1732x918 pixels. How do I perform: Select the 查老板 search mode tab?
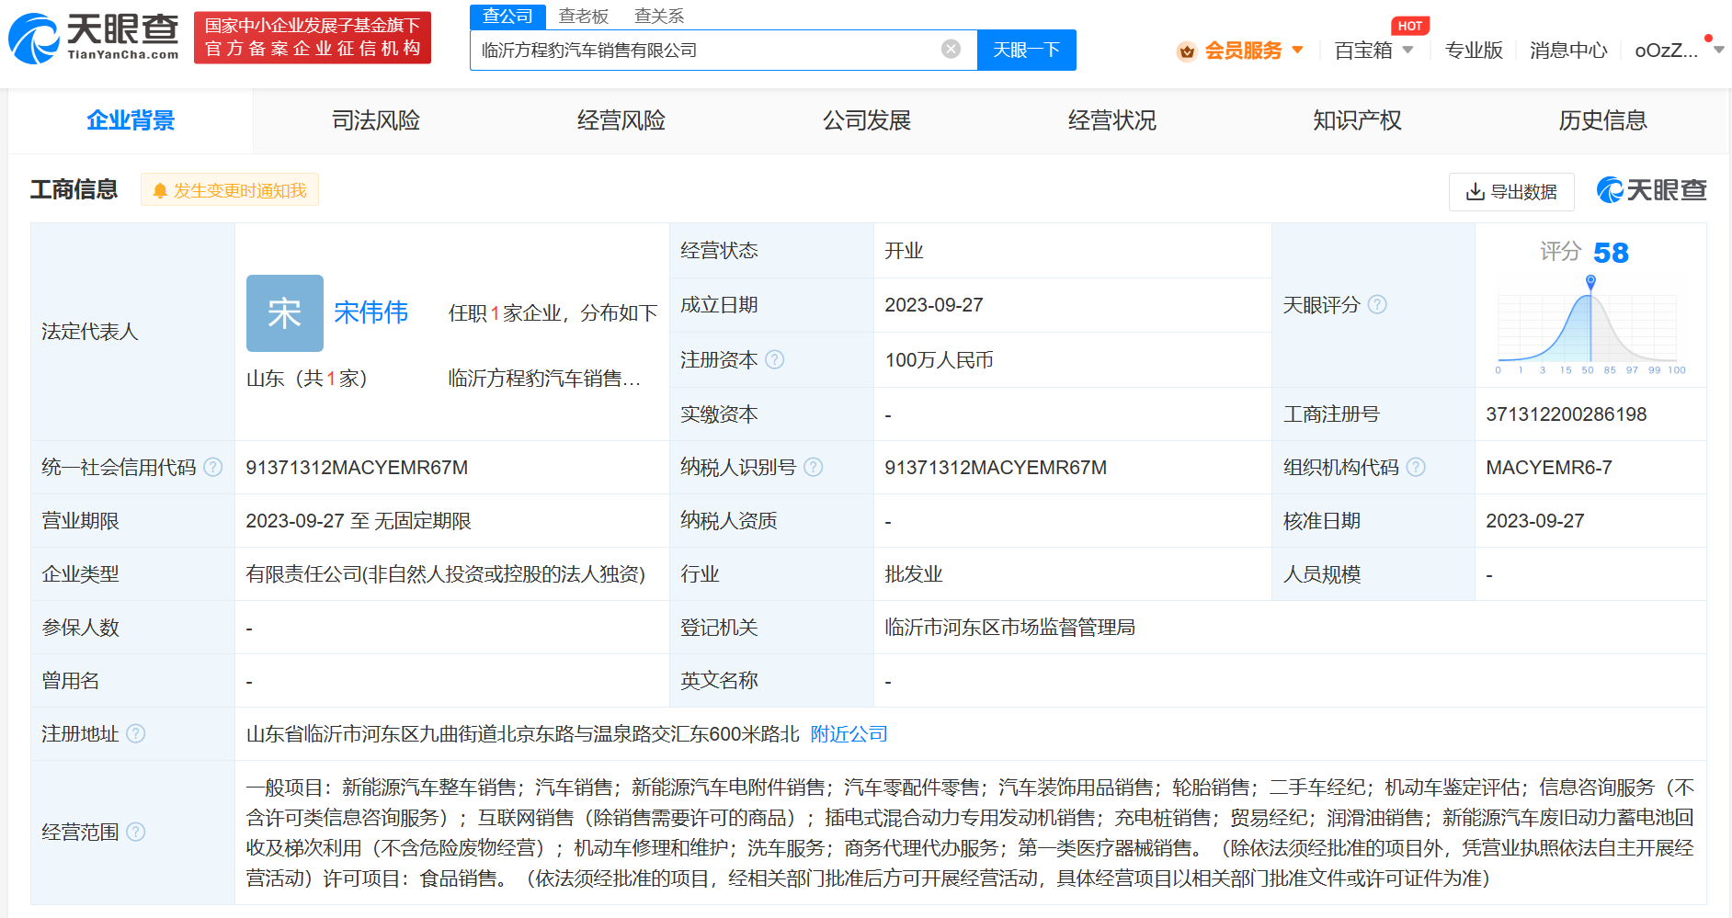coord(584,17)
